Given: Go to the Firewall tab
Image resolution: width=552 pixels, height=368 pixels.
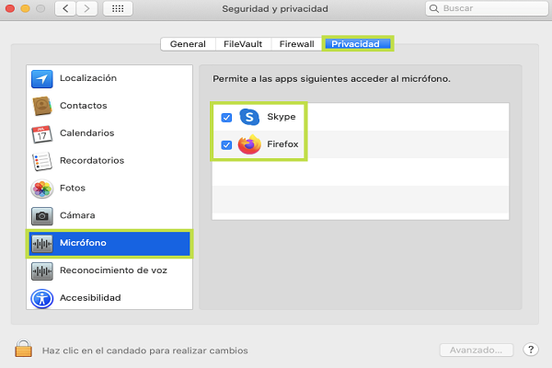Looking at the screenshot, I should coord(296,43).
